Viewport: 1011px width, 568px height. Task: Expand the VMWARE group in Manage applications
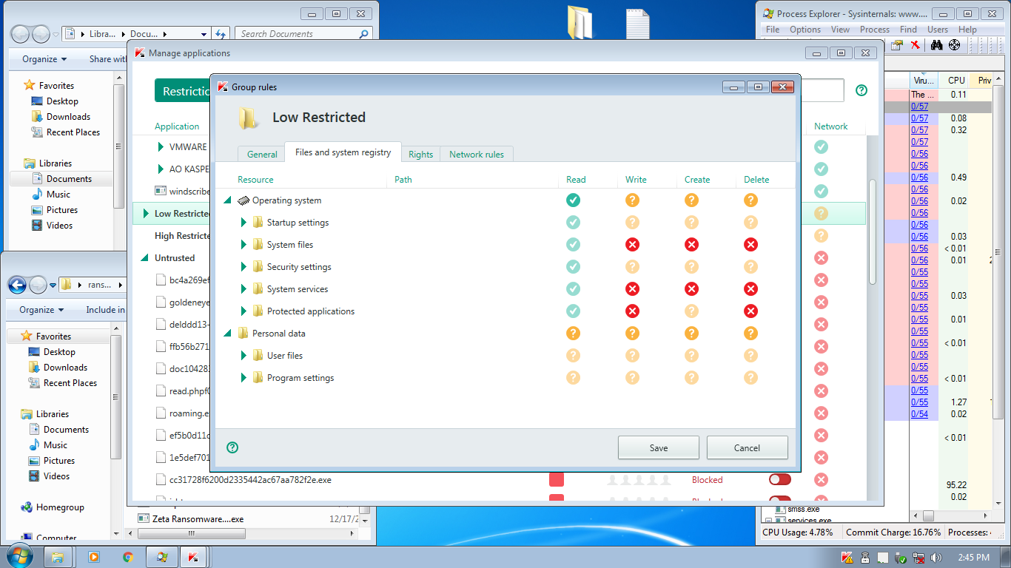pos(161,147)
